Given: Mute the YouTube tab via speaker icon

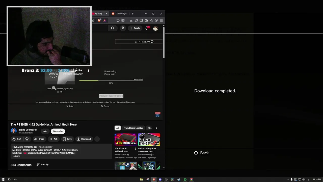Looking at the screenshot, I should point(96,14).
